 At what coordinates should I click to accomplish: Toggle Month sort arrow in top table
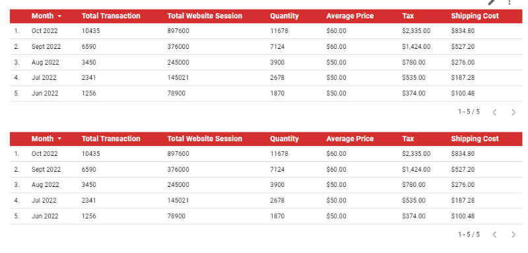[59, 16]
